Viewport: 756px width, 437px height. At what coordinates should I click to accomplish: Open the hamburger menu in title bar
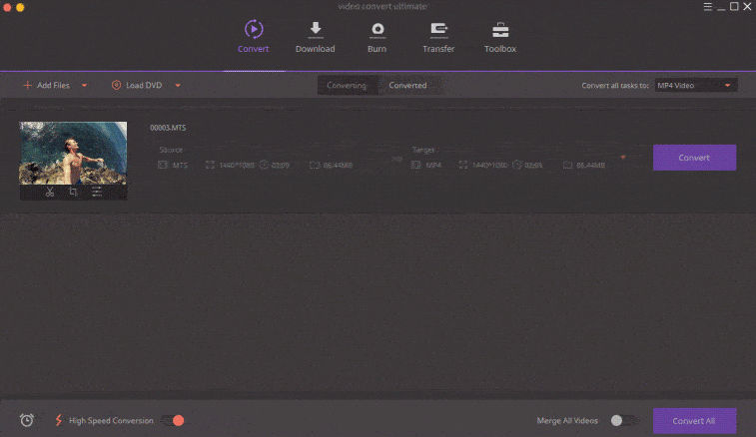707,6
